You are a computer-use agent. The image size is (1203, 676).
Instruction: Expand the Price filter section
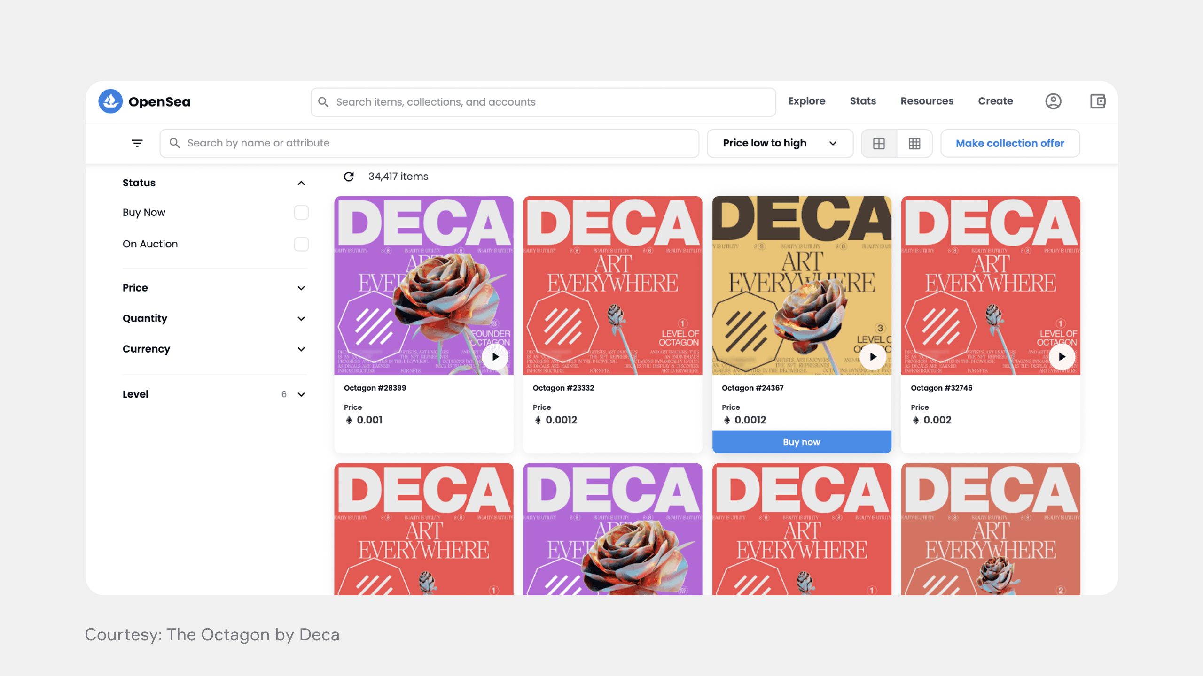pyautogui.click(x=301, y=288)
